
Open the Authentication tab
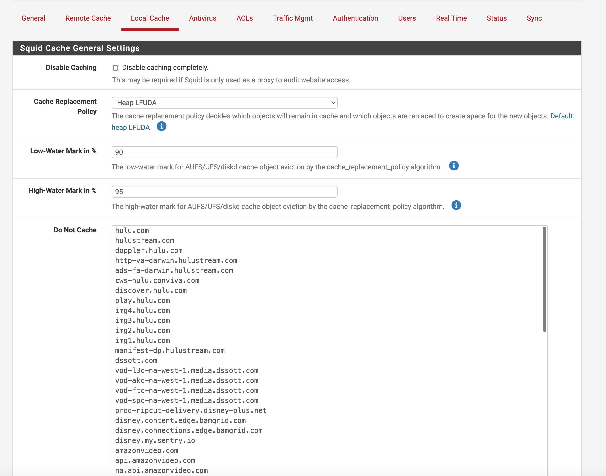(355, 18)
